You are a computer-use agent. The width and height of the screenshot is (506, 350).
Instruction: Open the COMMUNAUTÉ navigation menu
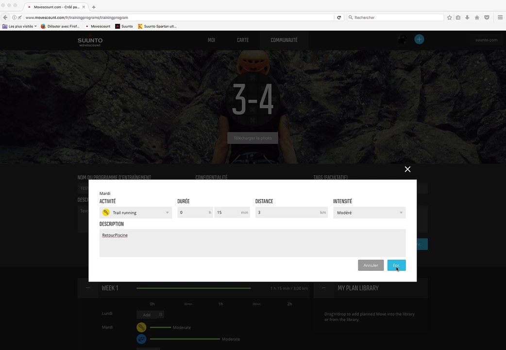284,40
